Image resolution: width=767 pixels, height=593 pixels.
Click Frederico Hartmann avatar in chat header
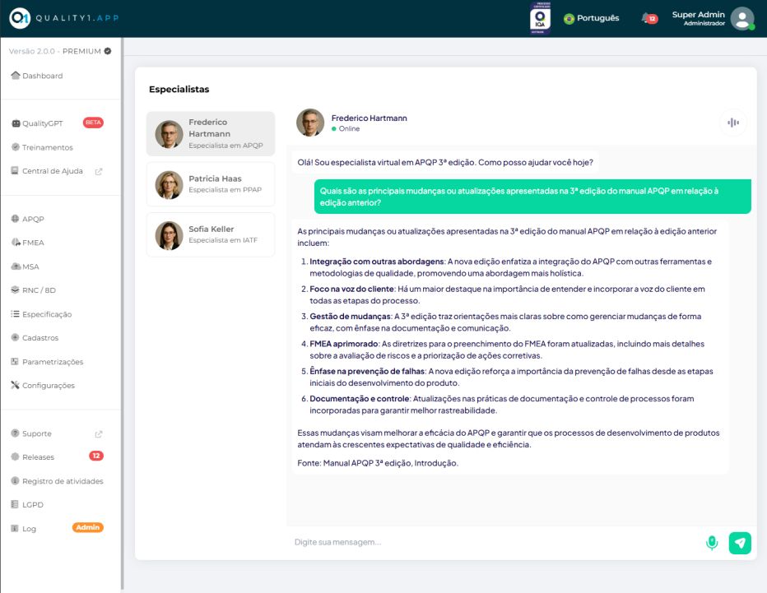tap(310, 123)
